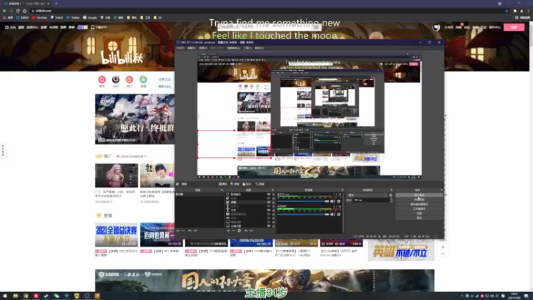Click the transition duration spinner arrows

pyautogui.click(x=391, y=201)
